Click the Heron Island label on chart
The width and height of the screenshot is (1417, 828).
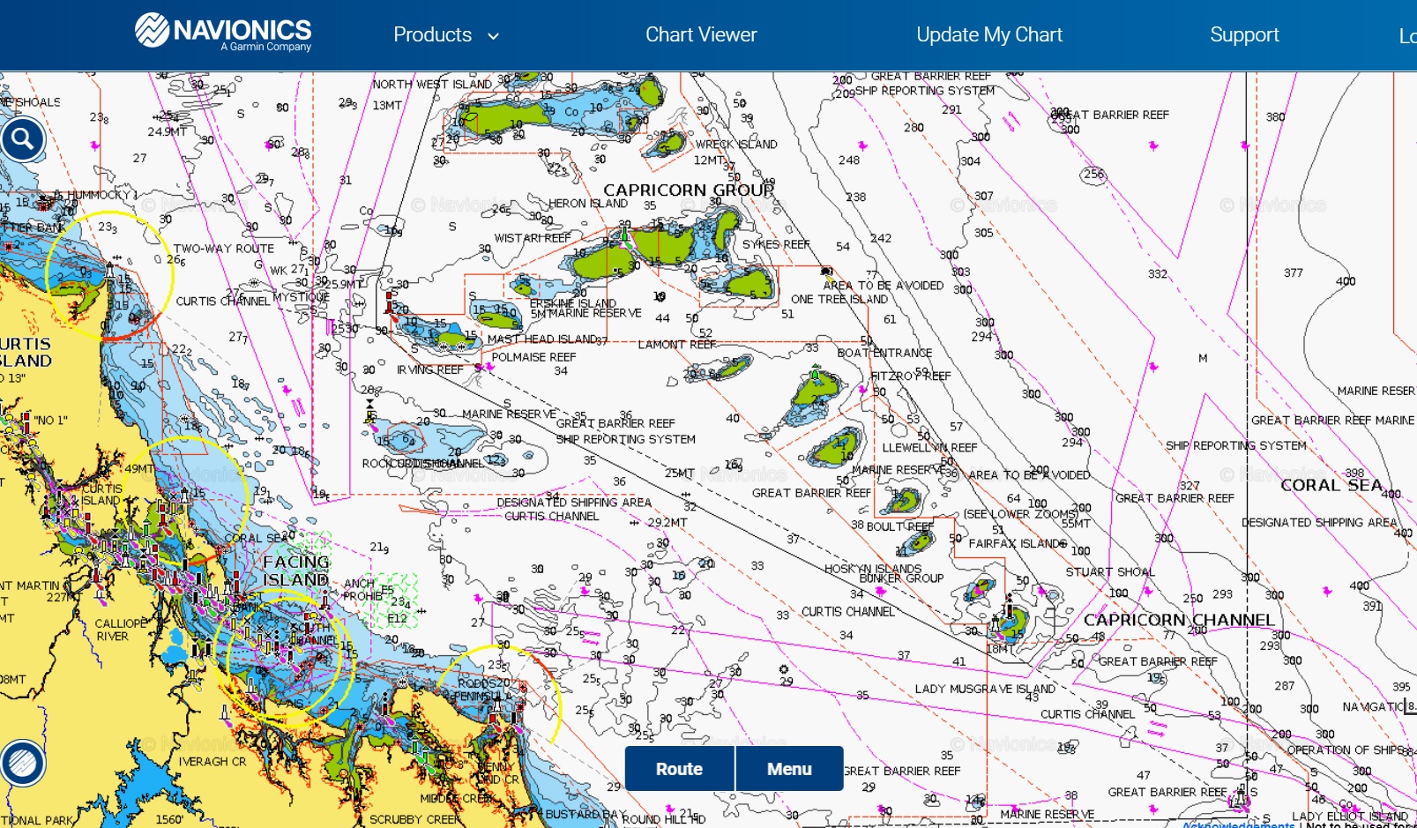[x=587, y=204]
